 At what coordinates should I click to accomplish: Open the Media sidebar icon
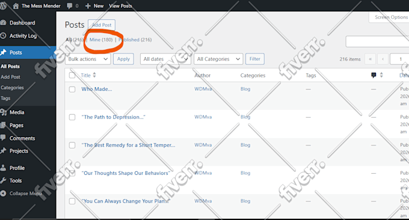tap(4, 112)
